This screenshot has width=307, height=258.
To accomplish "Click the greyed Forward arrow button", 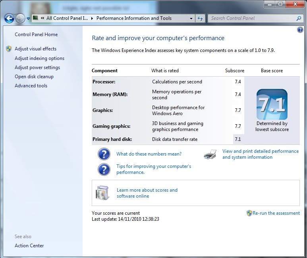I will point(20,19).
